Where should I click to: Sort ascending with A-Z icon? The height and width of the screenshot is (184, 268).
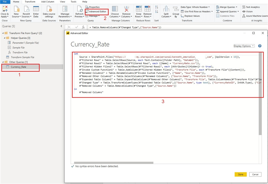pos(157,7)
